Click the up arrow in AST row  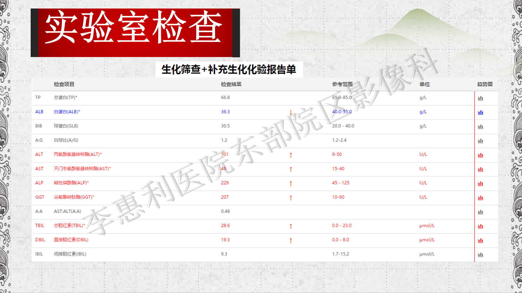click(291, 169)
